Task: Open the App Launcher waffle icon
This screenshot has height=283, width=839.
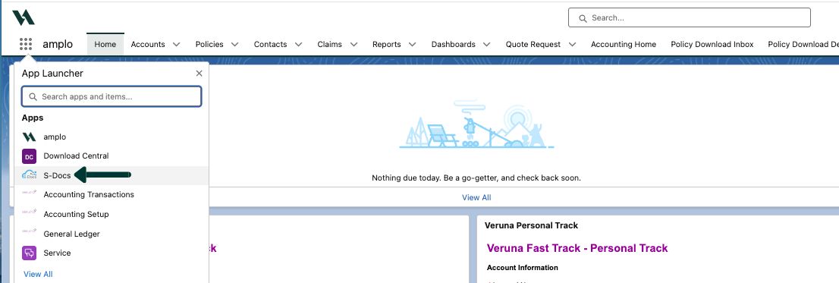Action: tap(26, 44)
